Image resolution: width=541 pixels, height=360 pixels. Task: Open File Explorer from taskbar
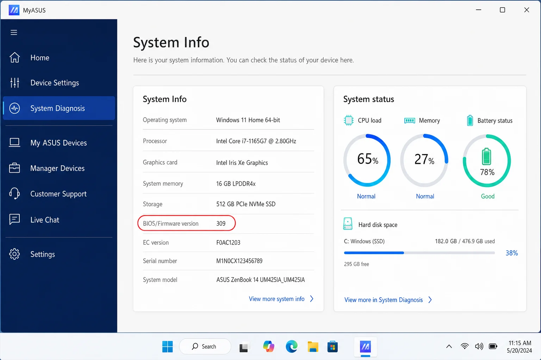click(313, 347)
